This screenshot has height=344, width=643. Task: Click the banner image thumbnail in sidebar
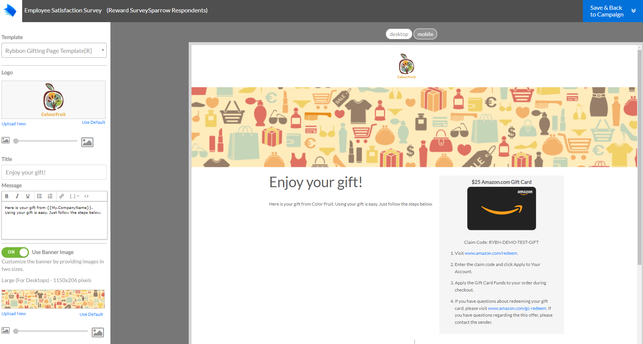pyautogui.click(x=53, y=299)
